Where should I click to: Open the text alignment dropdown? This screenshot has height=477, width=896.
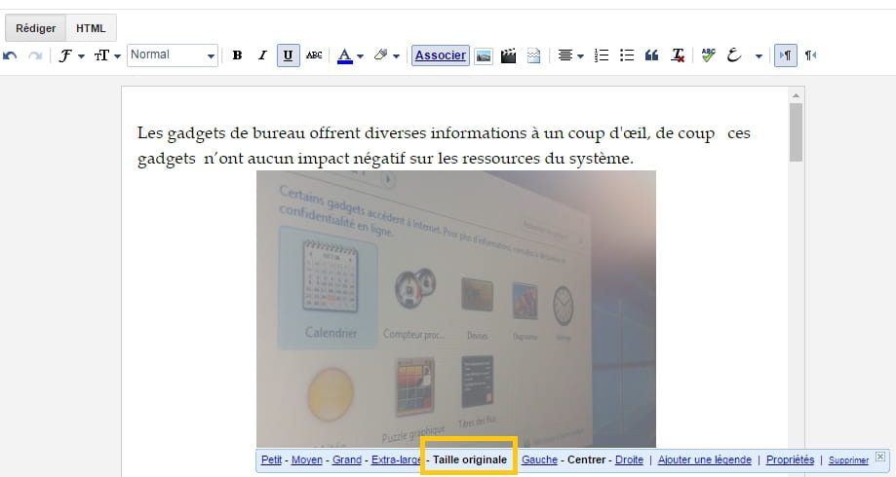570,55
